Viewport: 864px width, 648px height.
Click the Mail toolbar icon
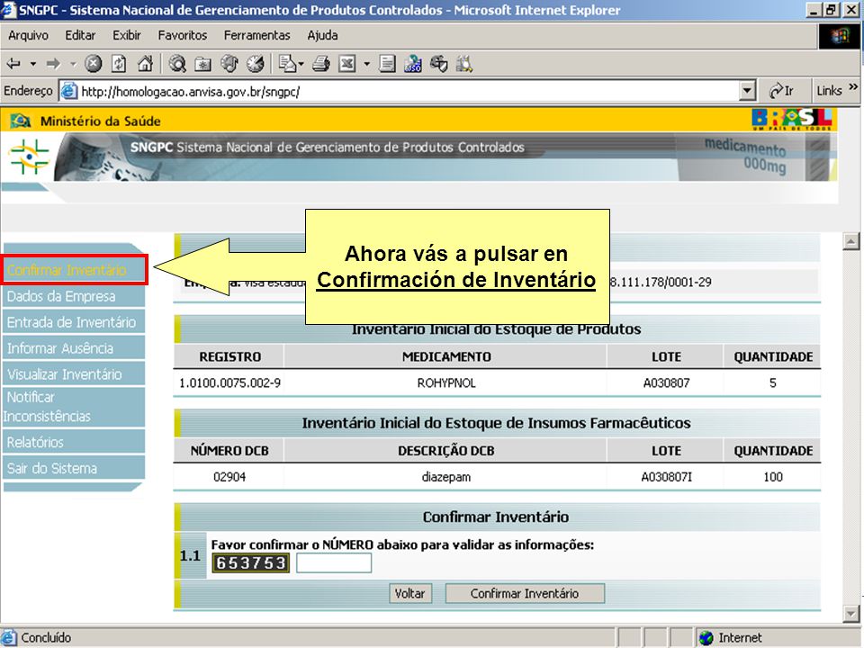pos(287,64)
